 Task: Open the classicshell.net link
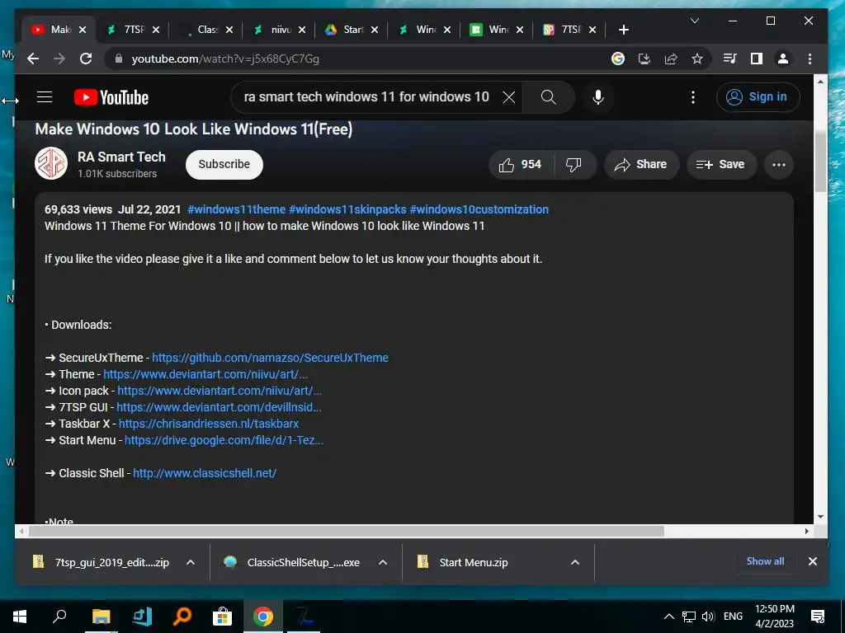pos(205,473)
